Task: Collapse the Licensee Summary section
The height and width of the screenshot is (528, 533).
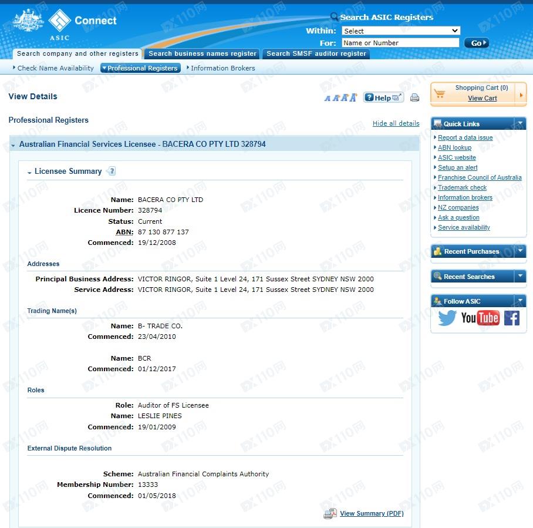Action: click(29, 172)
